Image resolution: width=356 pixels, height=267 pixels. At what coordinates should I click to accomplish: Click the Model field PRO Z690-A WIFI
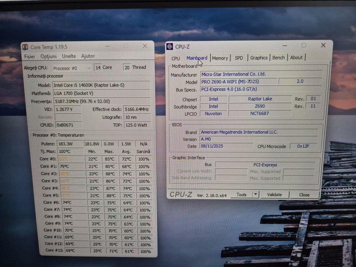238,82
